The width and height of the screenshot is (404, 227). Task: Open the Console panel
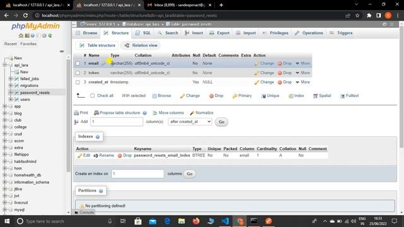tap(84, 212)
